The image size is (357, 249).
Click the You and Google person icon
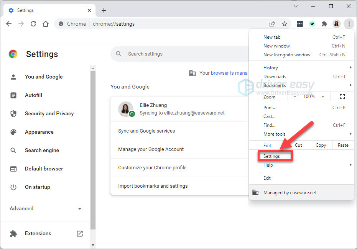pyautogui.click(x=13, y=77)
